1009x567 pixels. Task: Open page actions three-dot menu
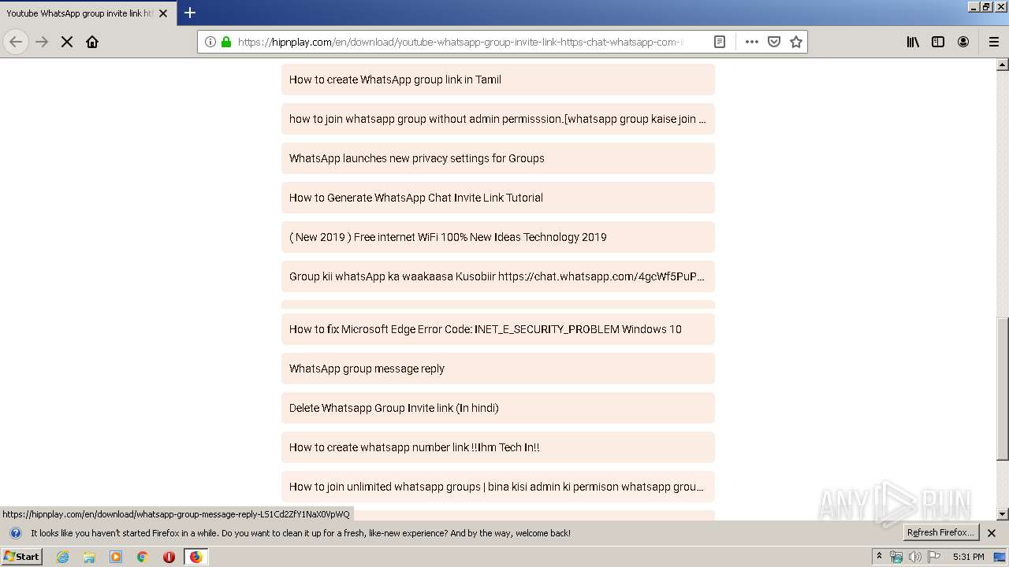tap(752, 42)
